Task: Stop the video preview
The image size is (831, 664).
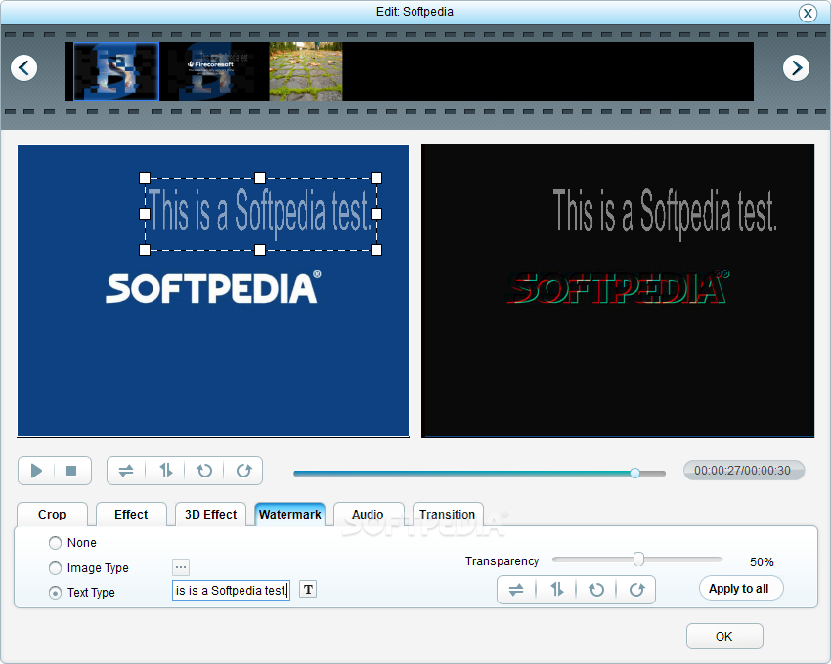Action: (x=71, y=471)
